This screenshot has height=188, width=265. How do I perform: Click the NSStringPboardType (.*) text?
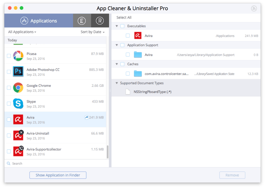(153, 92)
